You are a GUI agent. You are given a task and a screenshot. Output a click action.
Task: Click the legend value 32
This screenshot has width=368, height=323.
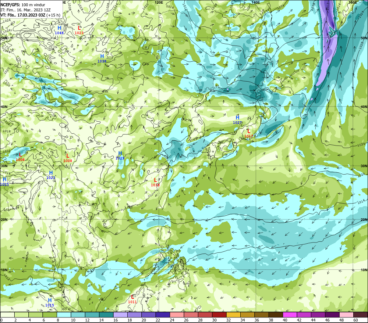click(x=229, y=320)
